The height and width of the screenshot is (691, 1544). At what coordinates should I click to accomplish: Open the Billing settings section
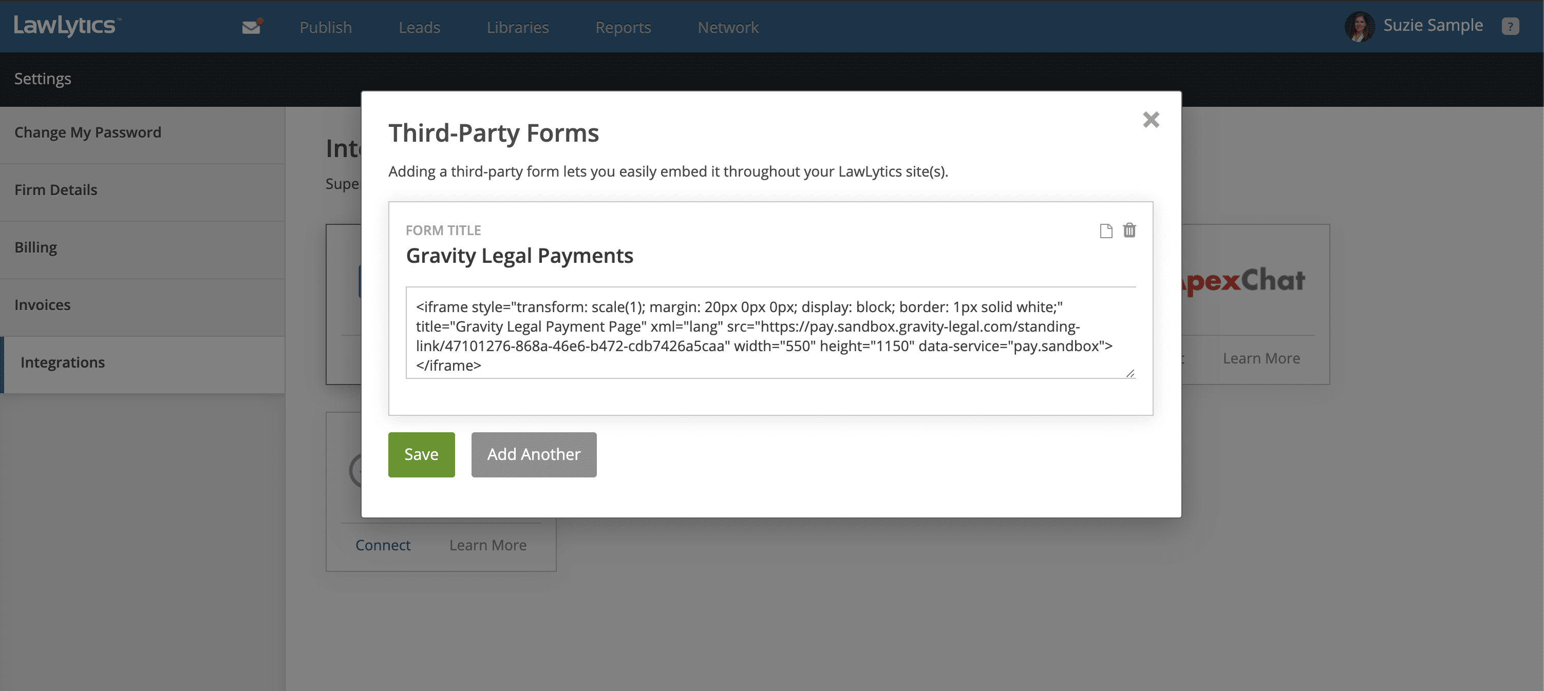(36, 247)
